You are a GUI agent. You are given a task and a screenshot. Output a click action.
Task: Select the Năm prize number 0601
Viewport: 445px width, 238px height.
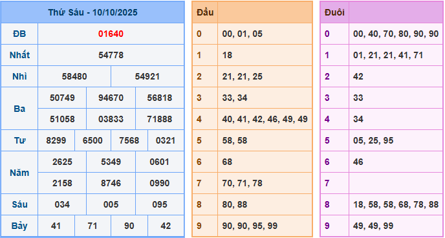click(160, 162)
